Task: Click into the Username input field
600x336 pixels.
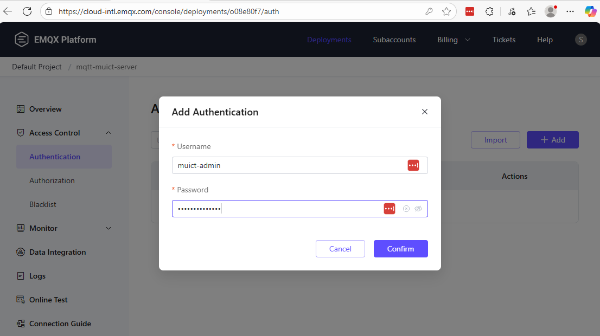Action: click(x=288, y=165)
